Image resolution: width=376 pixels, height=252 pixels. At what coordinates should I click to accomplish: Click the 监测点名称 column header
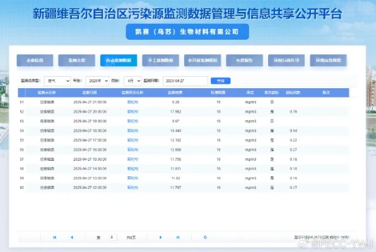(x=47, y=93)
